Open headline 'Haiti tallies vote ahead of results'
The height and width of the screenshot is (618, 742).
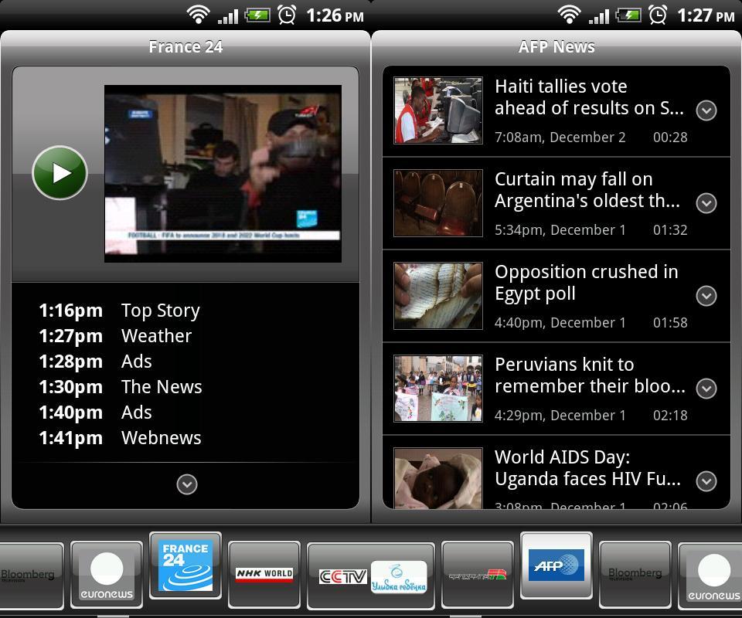coord(589,97)
